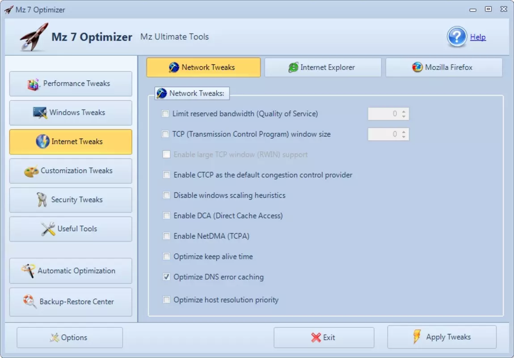
Task: Enable Limit reserved bandwidth checkbox
Action: pos(165,114)
